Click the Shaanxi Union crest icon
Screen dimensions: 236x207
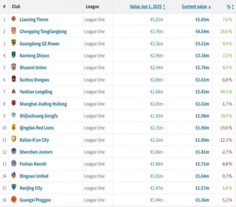[x=14, y=67]
